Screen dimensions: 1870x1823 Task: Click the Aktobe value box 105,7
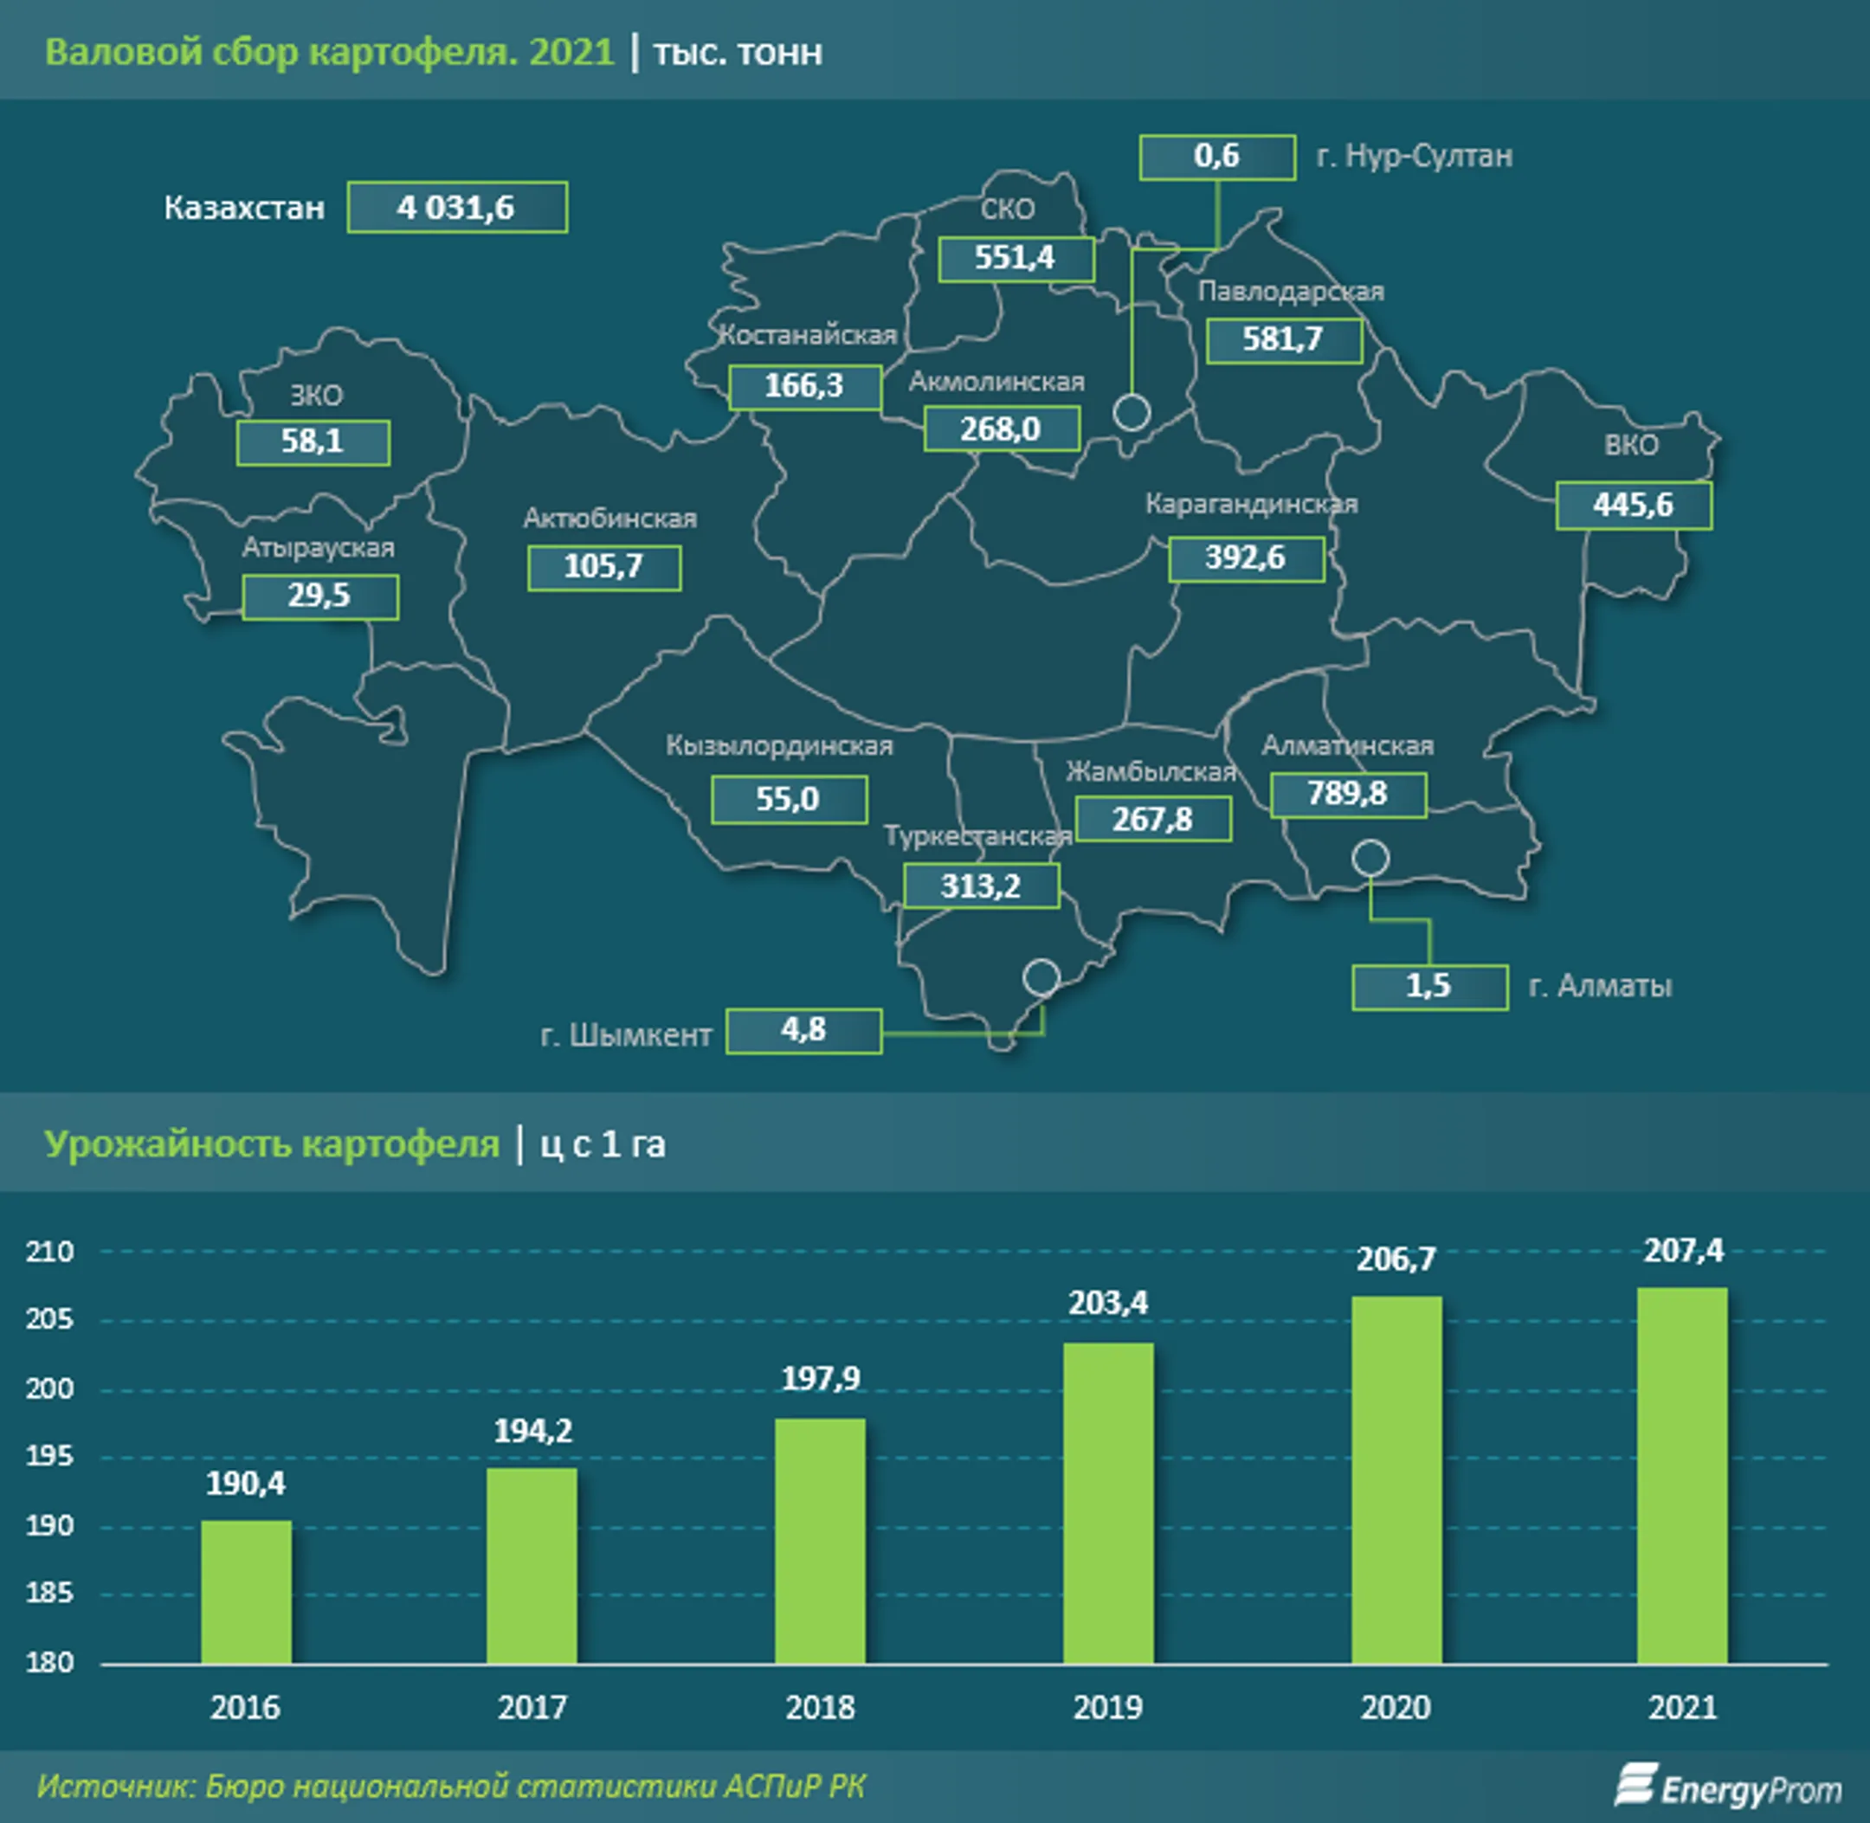click(x=604, y=567)
